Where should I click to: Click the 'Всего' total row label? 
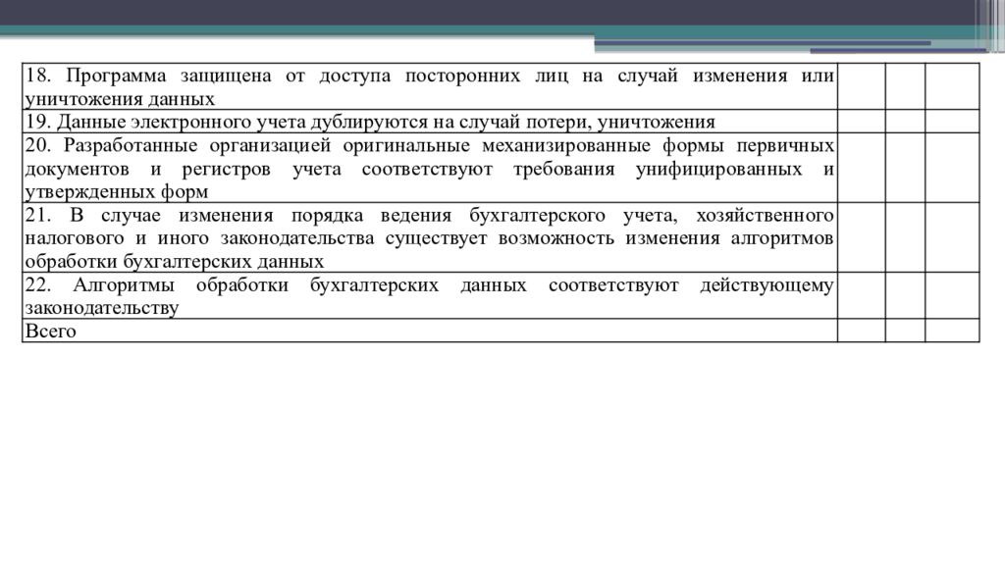(x=50, y=331)
